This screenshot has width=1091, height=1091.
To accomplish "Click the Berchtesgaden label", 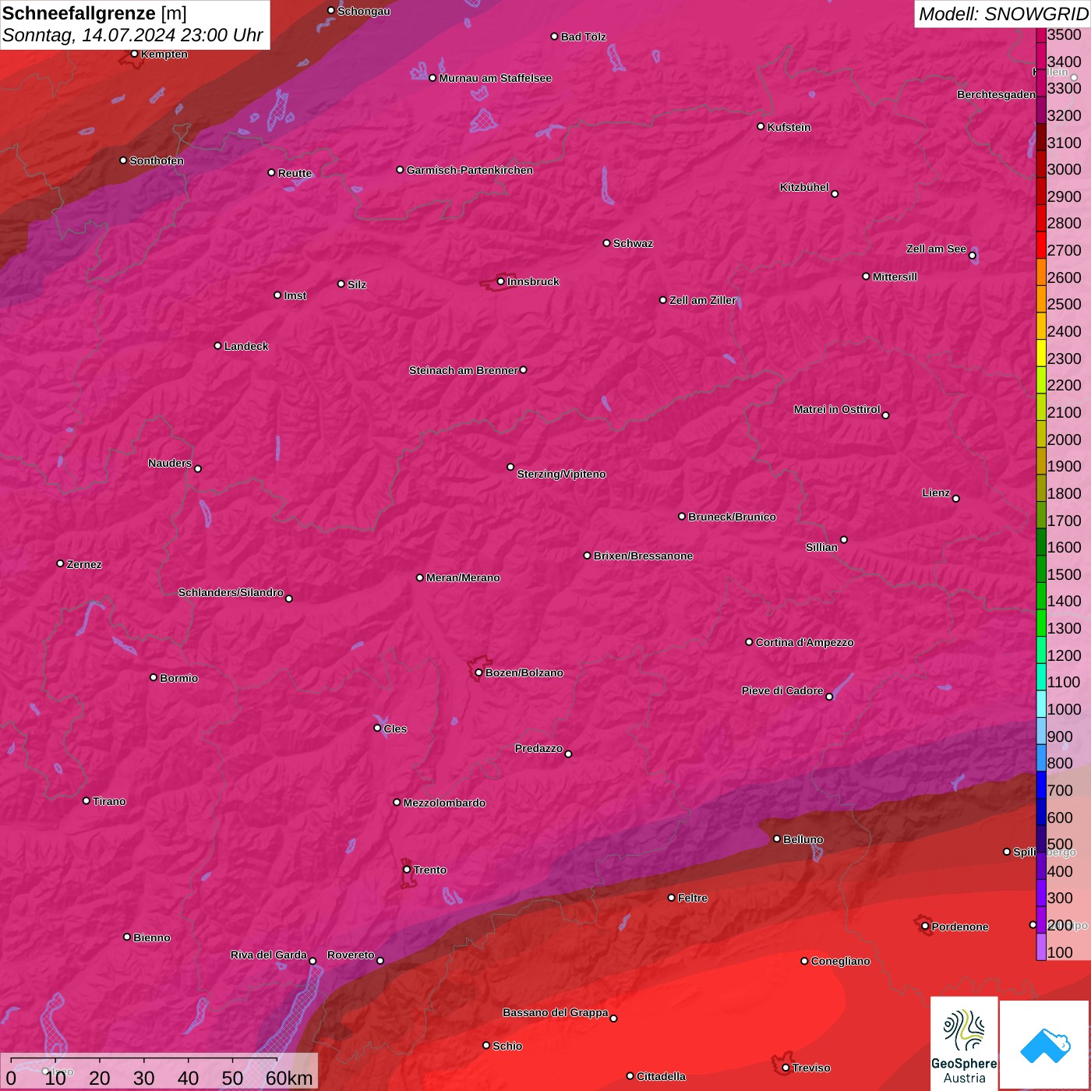I will click(x=996, y=94).
